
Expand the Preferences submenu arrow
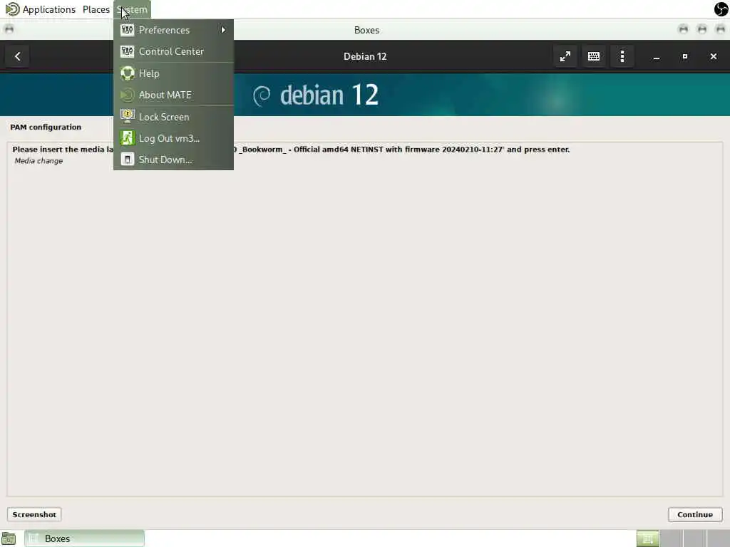tap(223, 30)
